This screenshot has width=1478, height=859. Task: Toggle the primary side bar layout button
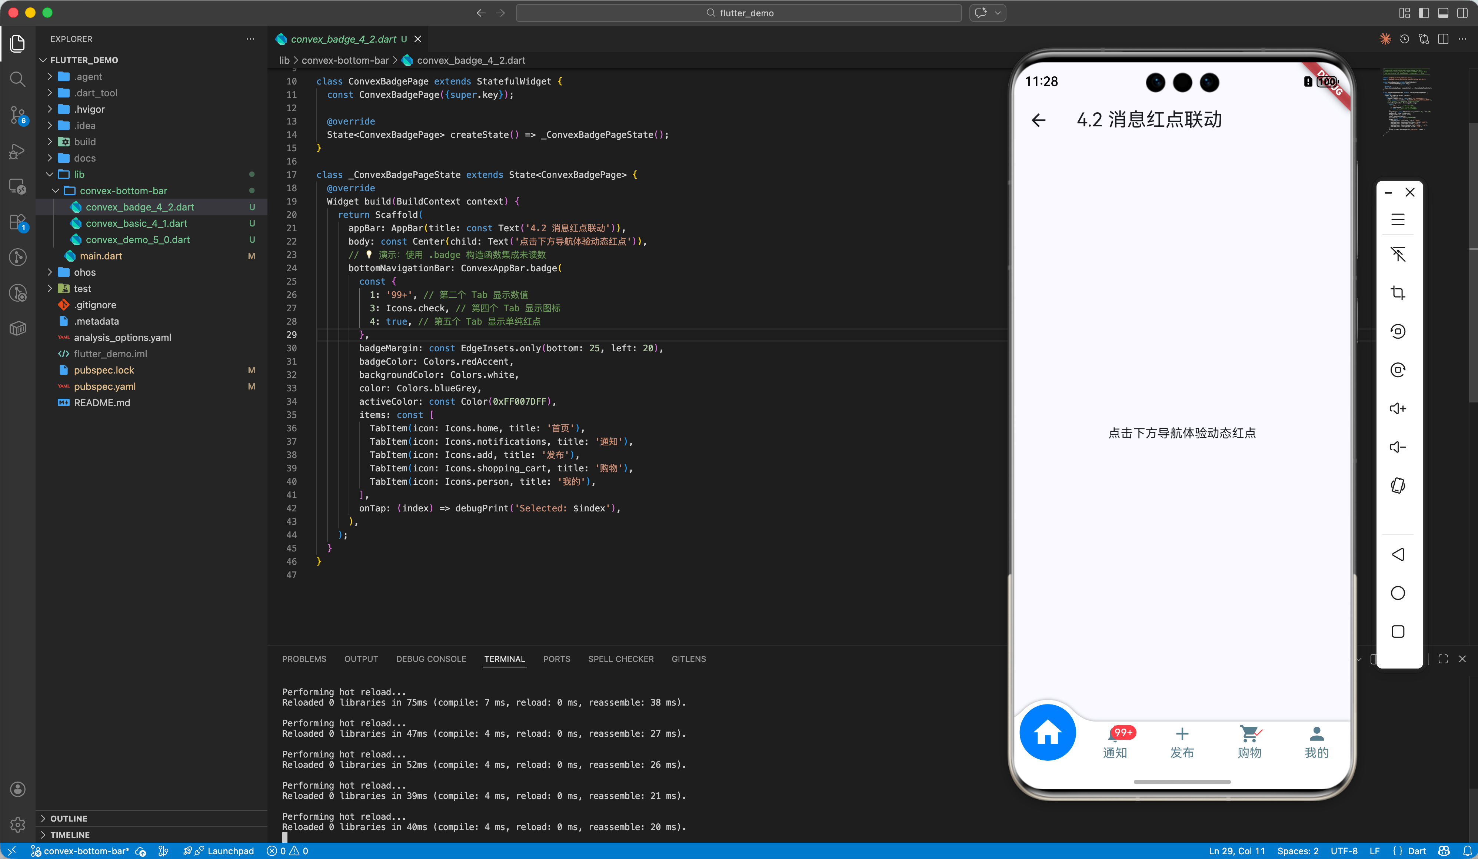click(x=1424, y=13)
